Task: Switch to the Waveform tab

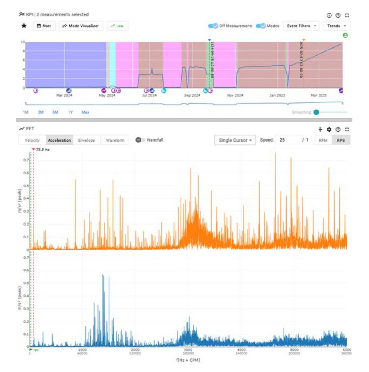Action: tap(115, 140)
